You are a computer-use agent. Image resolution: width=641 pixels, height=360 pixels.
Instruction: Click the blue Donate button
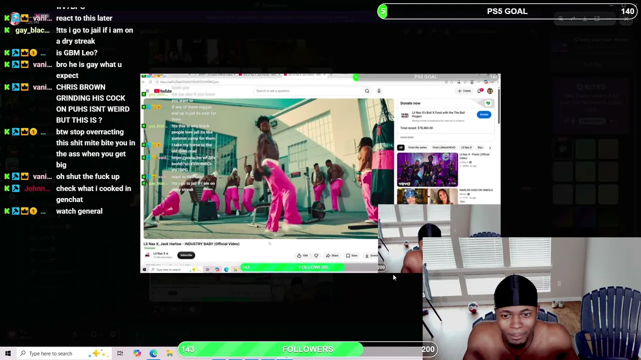pyautogui.click(x=484, y=114)
